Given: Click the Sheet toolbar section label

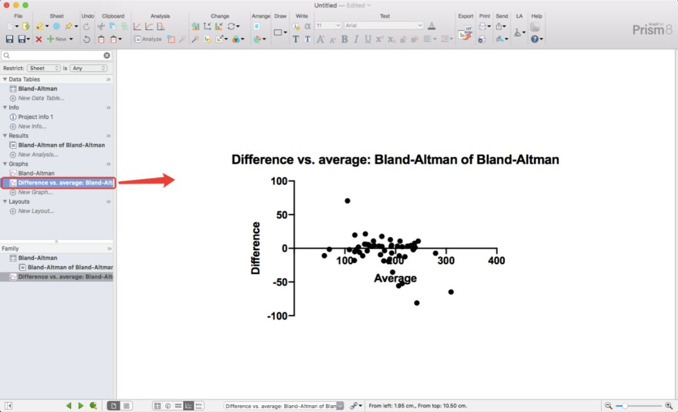Looking at the screenshot, I should tap(56, 16).
